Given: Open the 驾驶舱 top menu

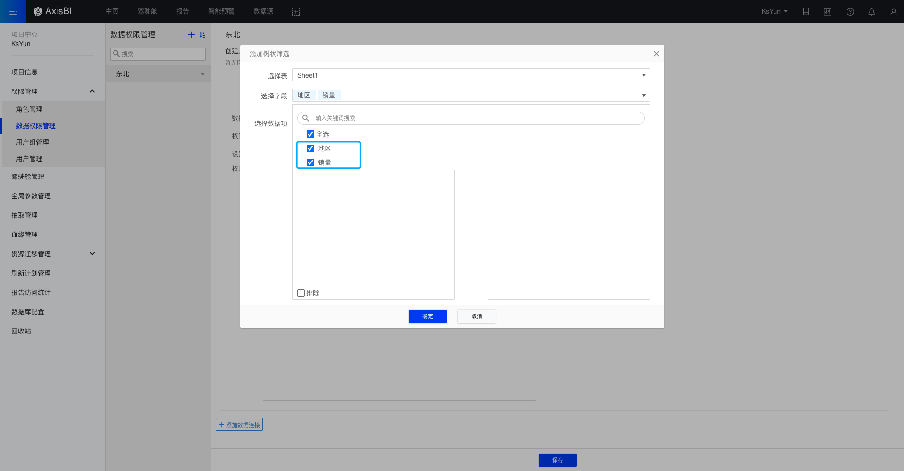Looking at the screenshot, I should tap(147, 12).
